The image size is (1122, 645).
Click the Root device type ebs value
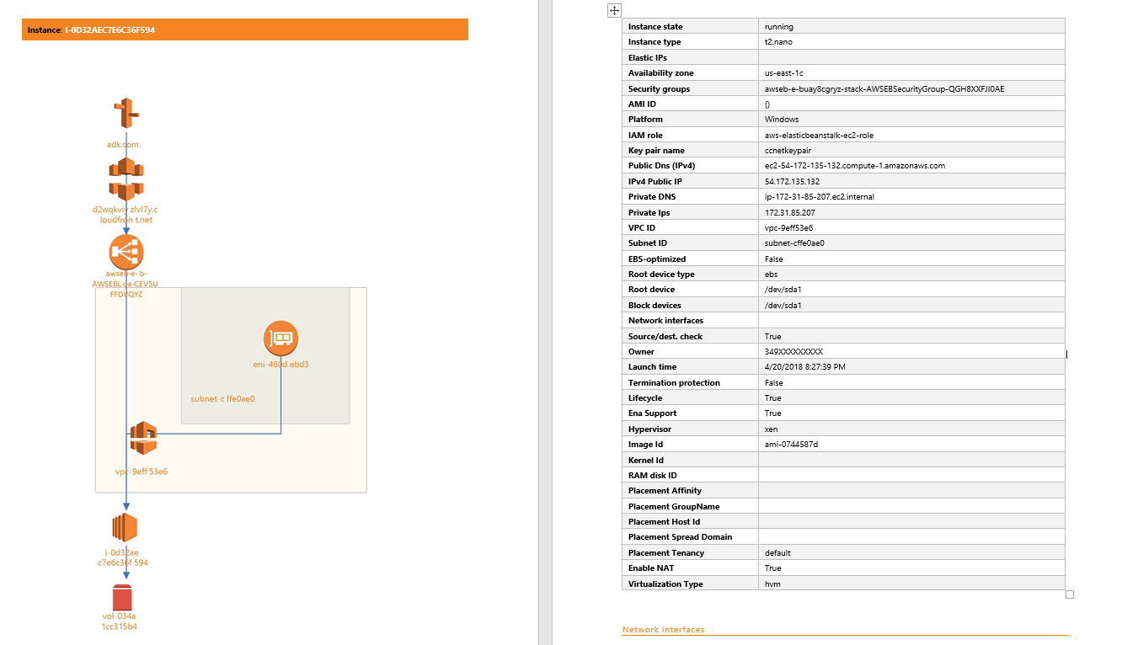click(x=771, y=275)
